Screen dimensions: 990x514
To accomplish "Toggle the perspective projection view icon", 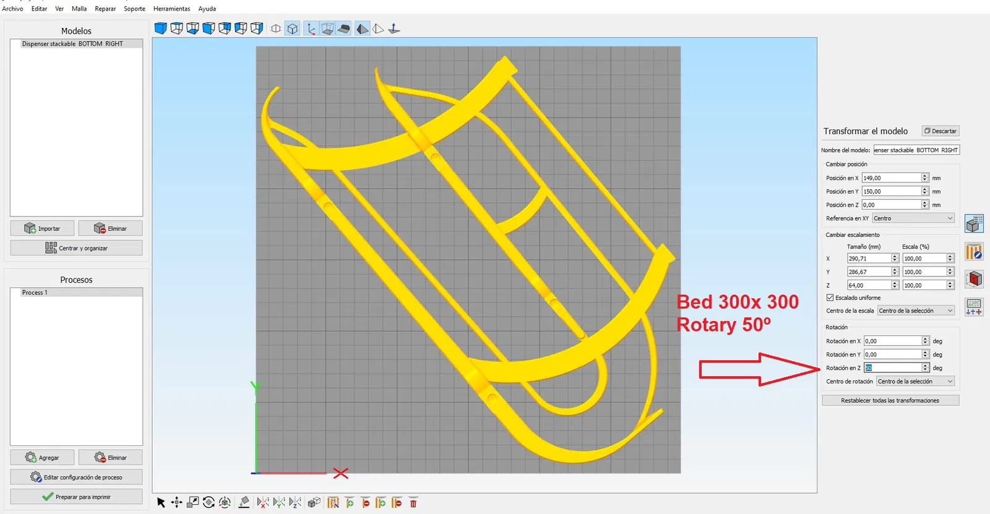I will pyautogui.click(x=276, y=28).
